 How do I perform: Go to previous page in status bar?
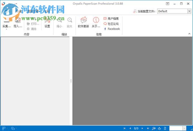tap(130, 128)
